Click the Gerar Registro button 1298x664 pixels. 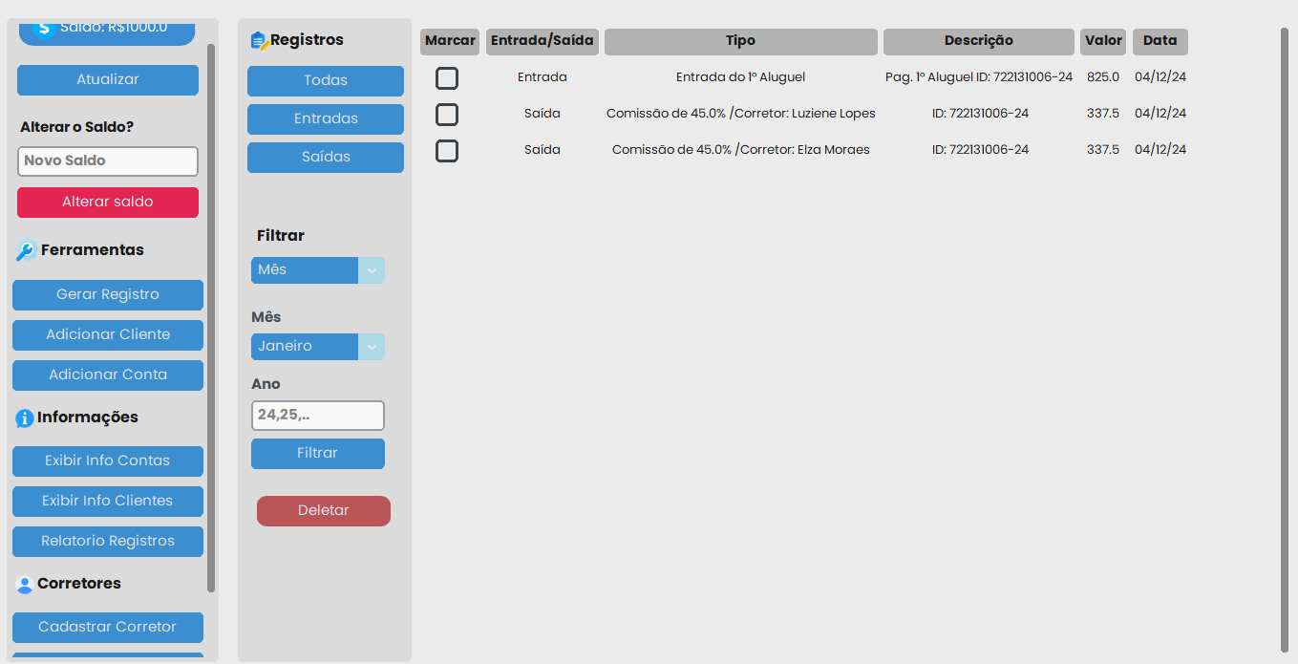click(x=108, y=295)
